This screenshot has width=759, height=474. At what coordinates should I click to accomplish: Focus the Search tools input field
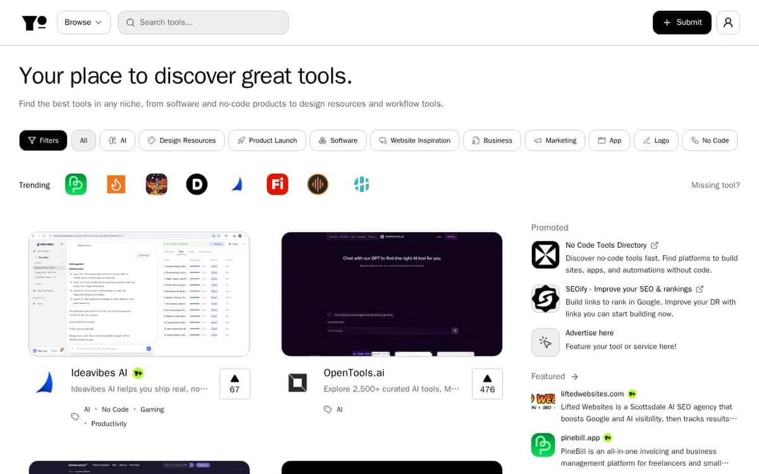point(203,22)
